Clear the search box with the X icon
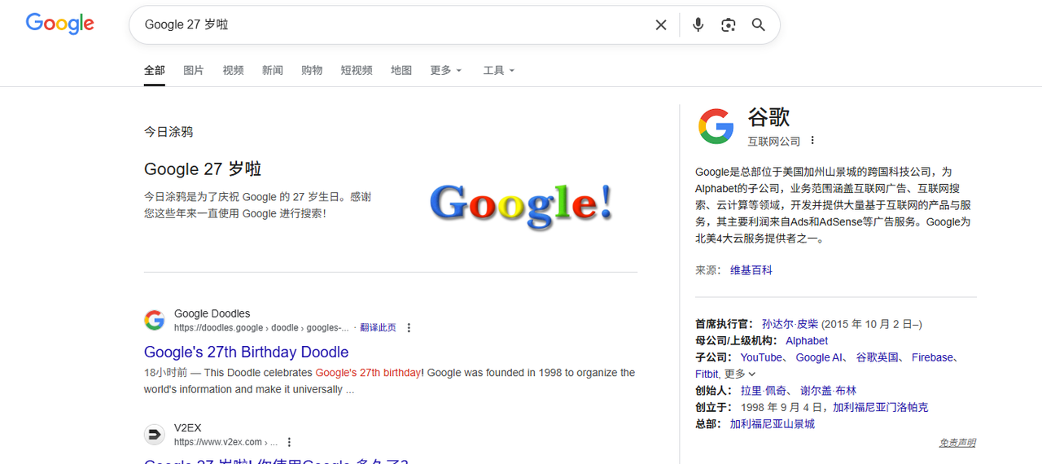 (x=661, y=25)
